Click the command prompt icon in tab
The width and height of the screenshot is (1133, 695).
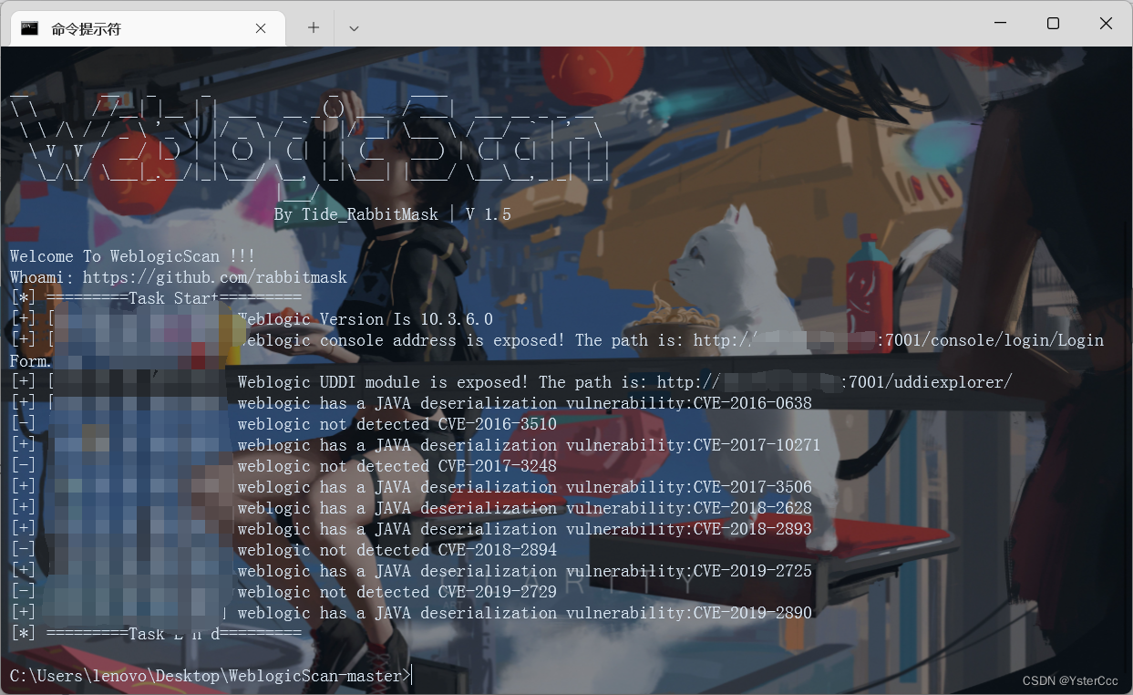point(30,28)
